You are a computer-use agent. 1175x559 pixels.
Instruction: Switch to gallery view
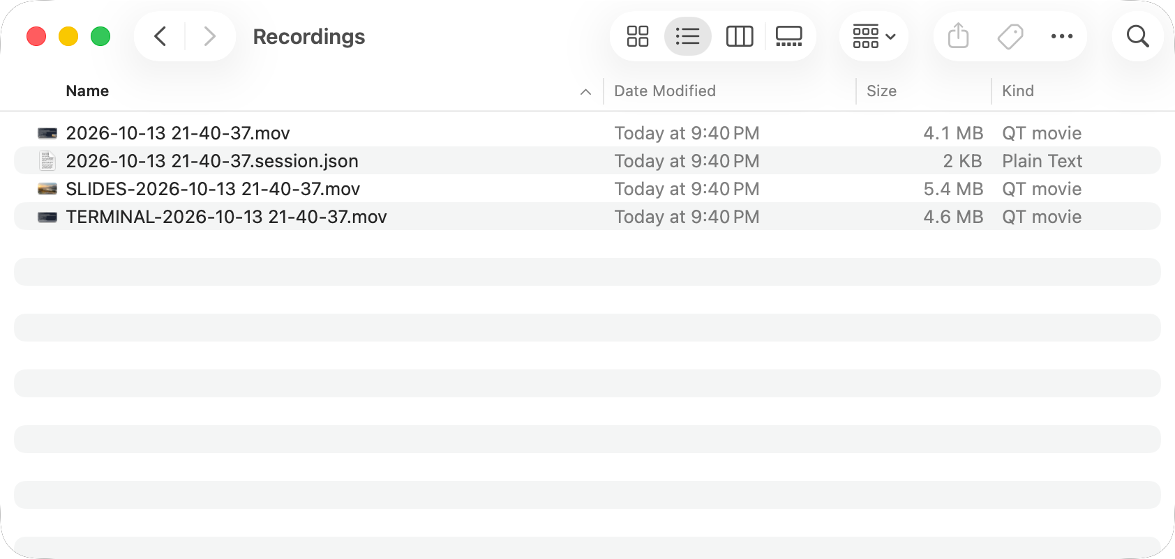click(x=789, y=36)
